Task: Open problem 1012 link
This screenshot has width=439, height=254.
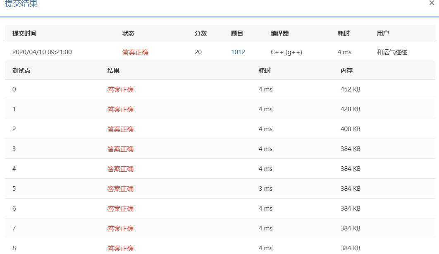Action: [238, 52]
